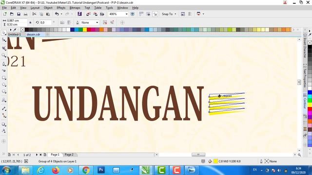Viewport: 312px width, 175px height.
Task: Select the Artistic Media tool
Action: click(3, 70)
